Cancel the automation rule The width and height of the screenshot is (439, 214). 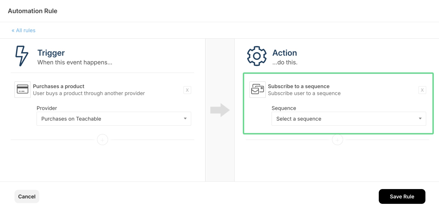point(27,196)
